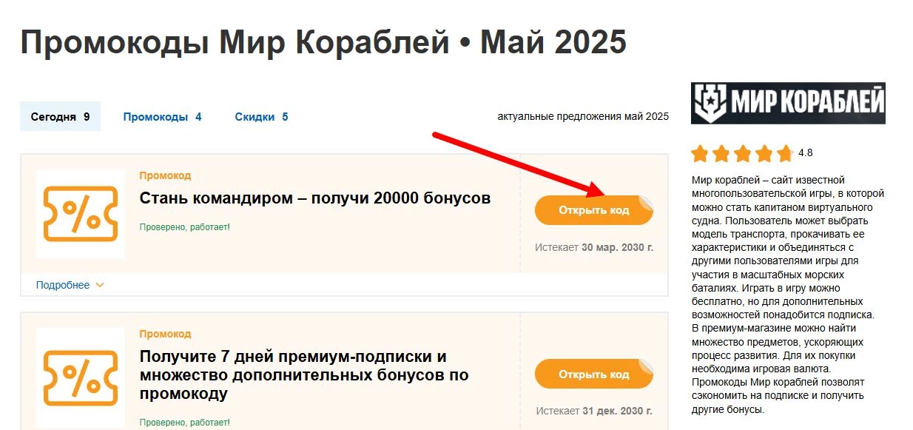Select the Сегодня tab
The image size is (913, 430).
pos(60,116)
